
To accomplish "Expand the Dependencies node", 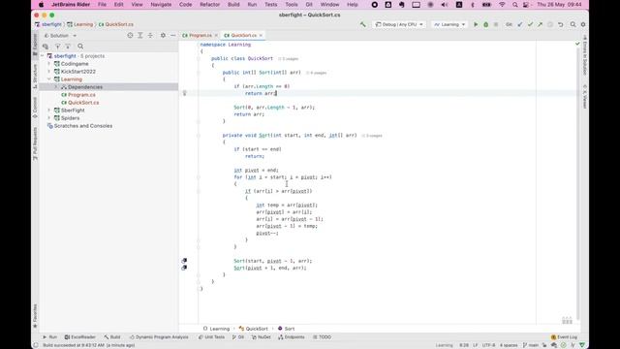I will (56, 87).
